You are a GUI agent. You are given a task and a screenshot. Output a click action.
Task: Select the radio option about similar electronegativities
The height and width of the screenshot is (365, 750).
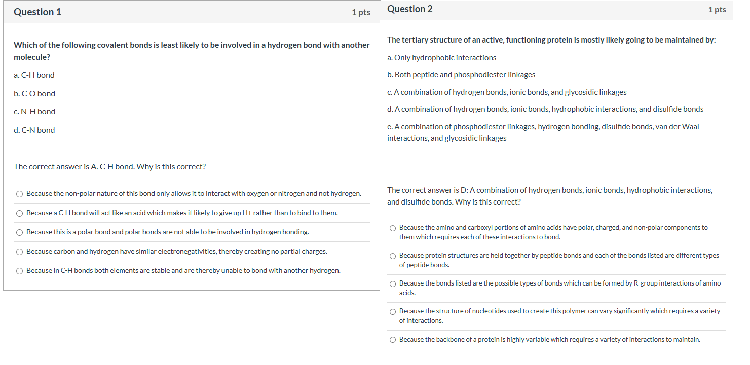(19, 251)
